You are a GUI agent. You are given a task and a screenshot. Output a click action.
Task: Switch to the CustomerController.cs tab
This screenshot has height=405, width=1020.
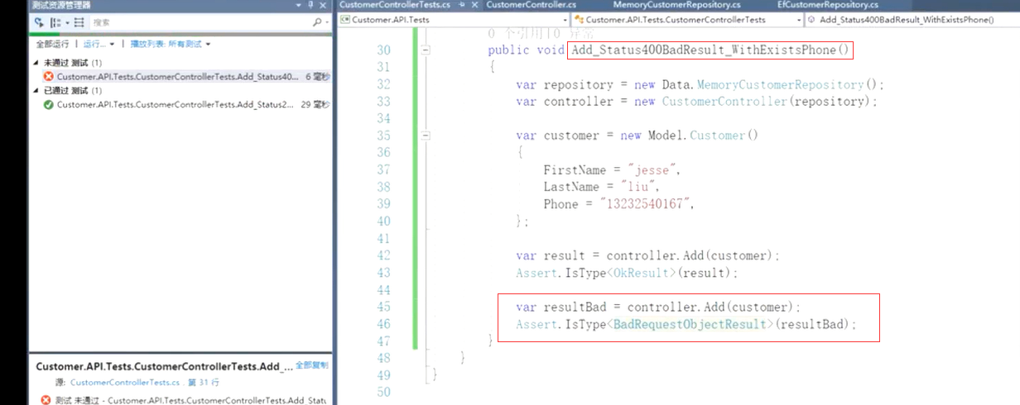point(531,5)
